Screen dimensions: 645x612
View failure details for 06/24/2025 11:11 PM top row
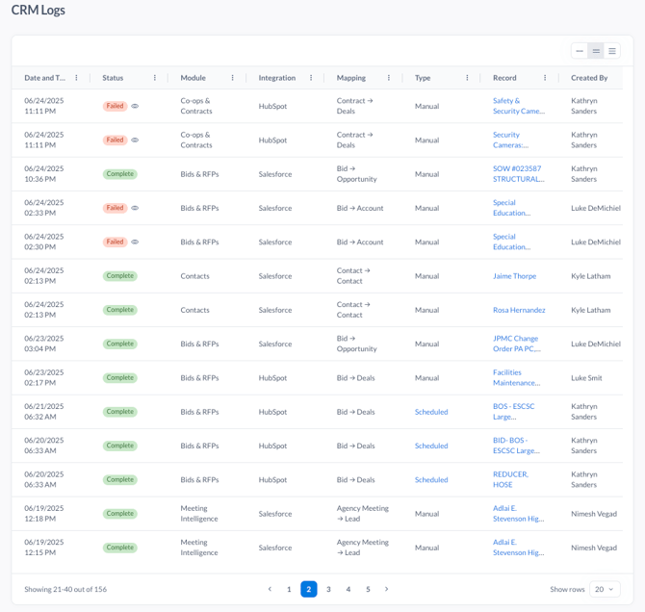pyautogui.click(x=135, y=106)
